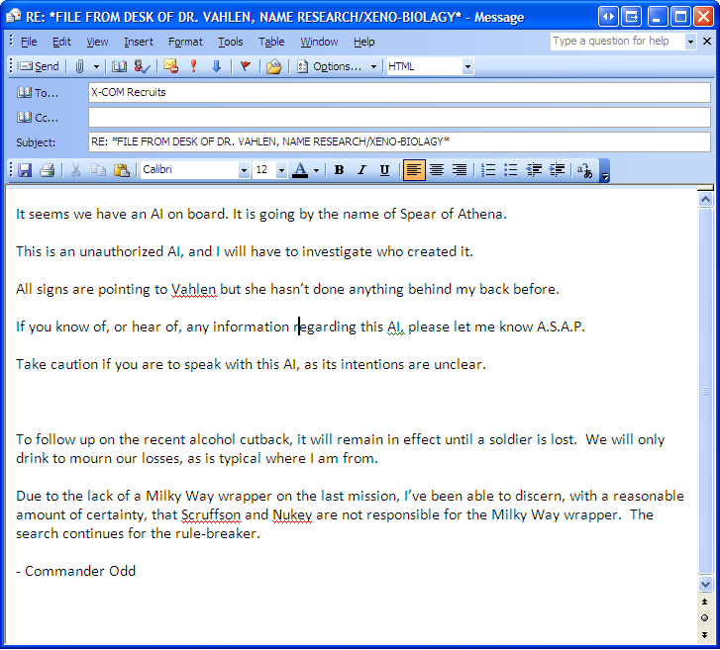Toggle Bold formatting
Image resolution: width=720 pixels, height=650 pixels.
pyautogui.click(x=339, y=170)
